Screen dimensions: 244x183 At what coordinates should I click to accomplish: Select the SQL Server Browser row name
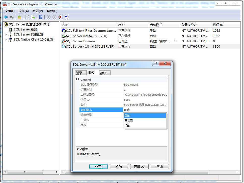tap(80, 41)
